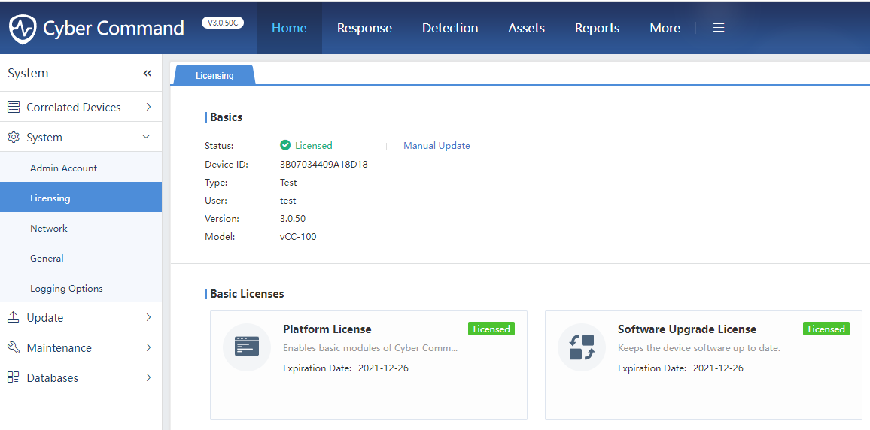This screenshot has width=870, height=430.
Task: Expand Correlated Devices chevron
Action: click(148, 107)
